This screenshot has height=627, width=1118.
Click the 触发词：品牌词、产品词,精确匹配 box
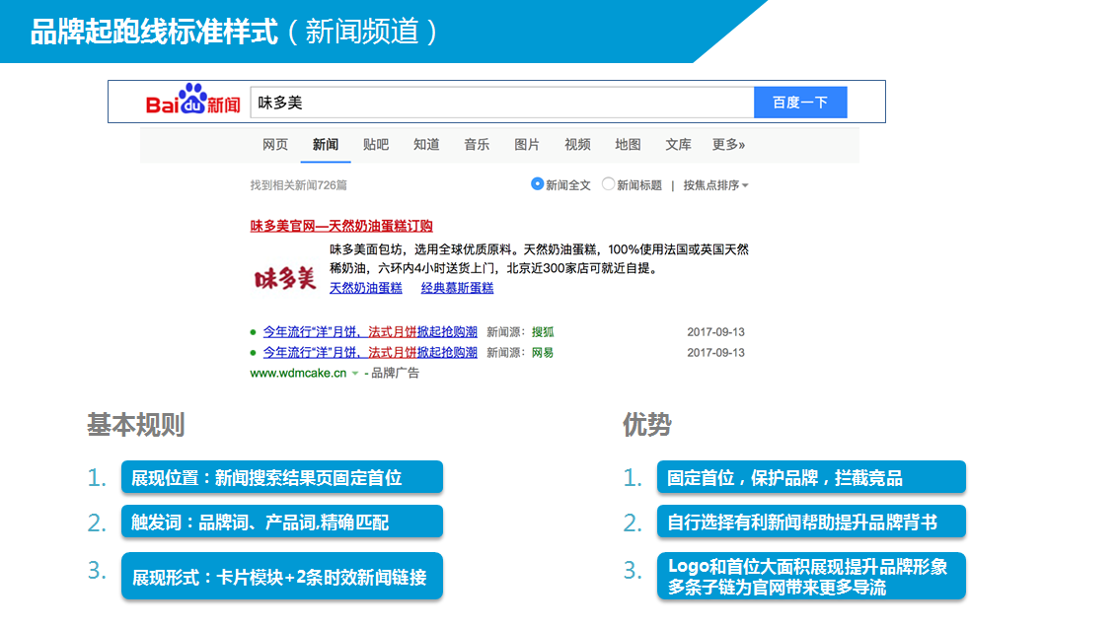click(281, 522)
